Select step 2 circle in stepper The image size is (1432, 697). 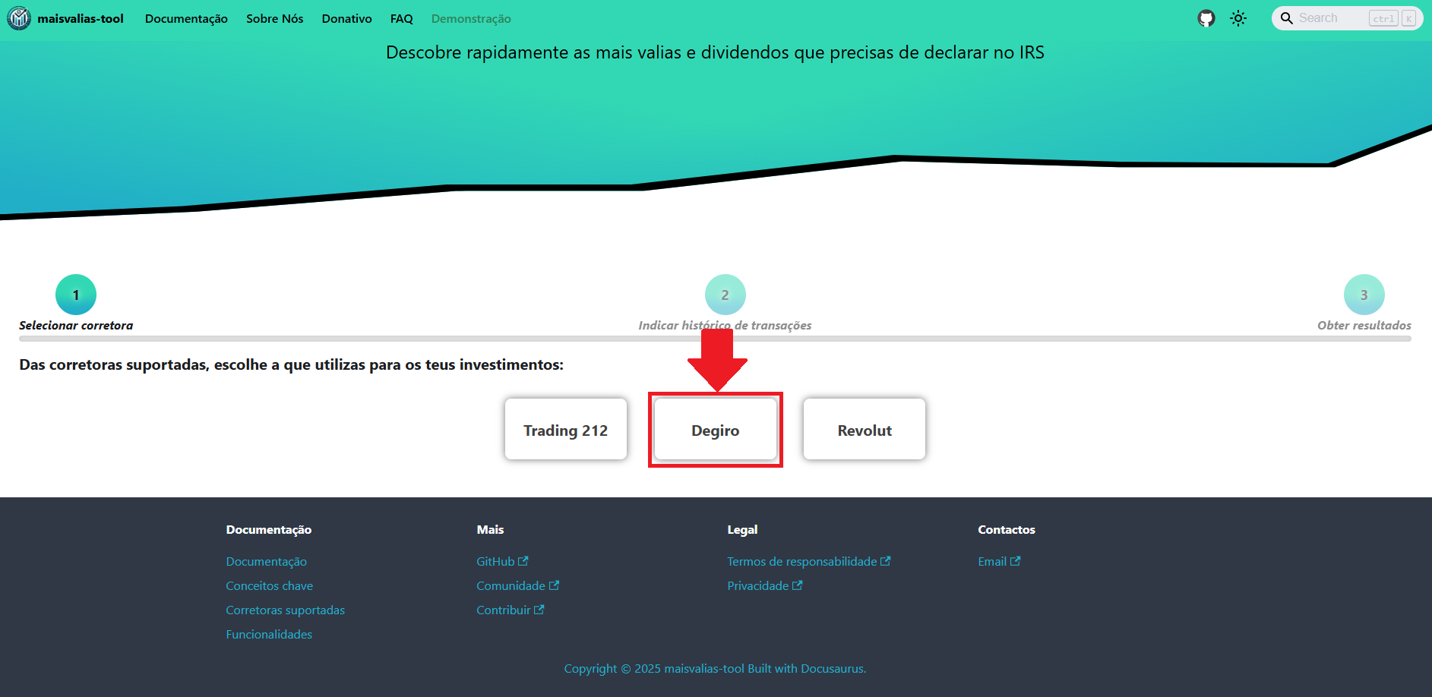(x=725, y=295)
